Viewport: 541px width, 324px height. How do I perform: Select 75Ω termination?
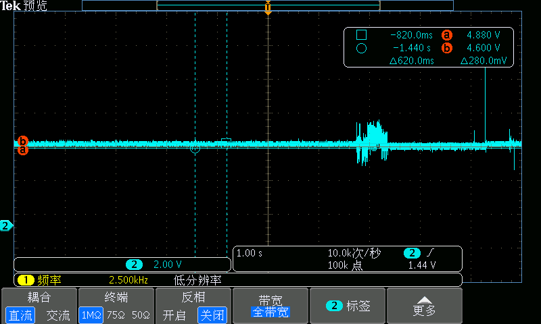[x=116, y=315]
